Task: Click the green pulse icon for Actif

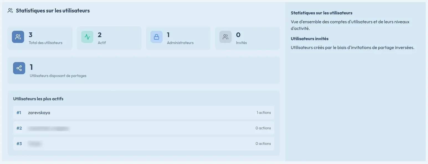Action: click(87, 37)
